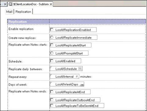Click the number sign icon in LocAllInterval

click(x=77, y=77)
